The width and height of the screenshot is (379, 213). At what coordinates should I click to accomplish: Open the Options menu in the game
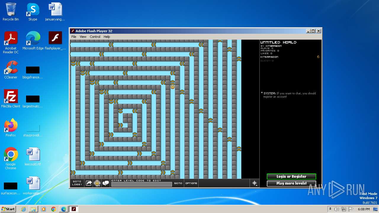(191, 183)
